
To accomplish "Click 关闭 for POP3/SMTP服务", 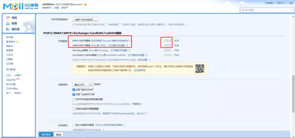I will click(176, 40).
